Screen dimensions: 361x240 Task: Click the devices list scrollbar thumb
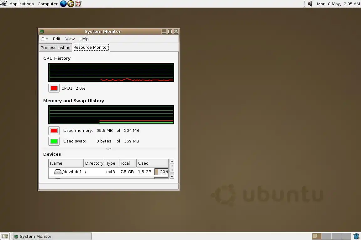pyautogui.click(x=172, y=168)
